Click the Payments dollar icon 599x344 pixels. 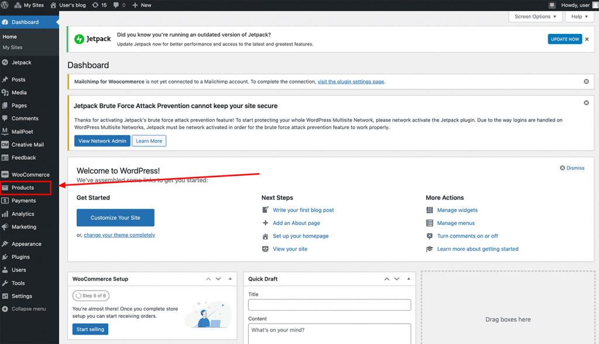pyautogui.click(x=5, y=200)
